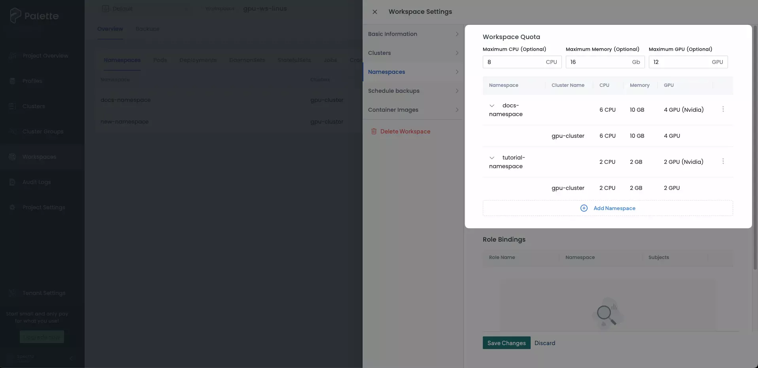Click Add Namespace
Viewport: 758px width, 368px height.
point(608,208)
